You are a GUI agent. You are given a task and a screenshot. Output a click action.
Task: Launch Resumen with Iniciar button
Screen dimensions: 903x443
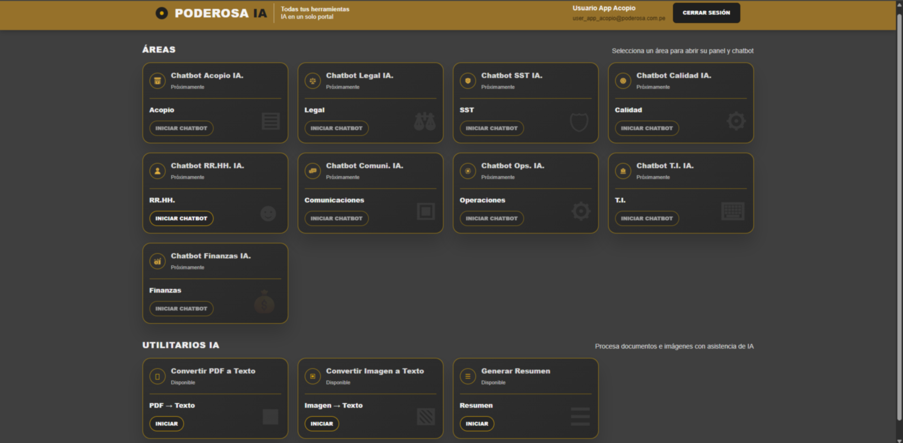point(477,424)
